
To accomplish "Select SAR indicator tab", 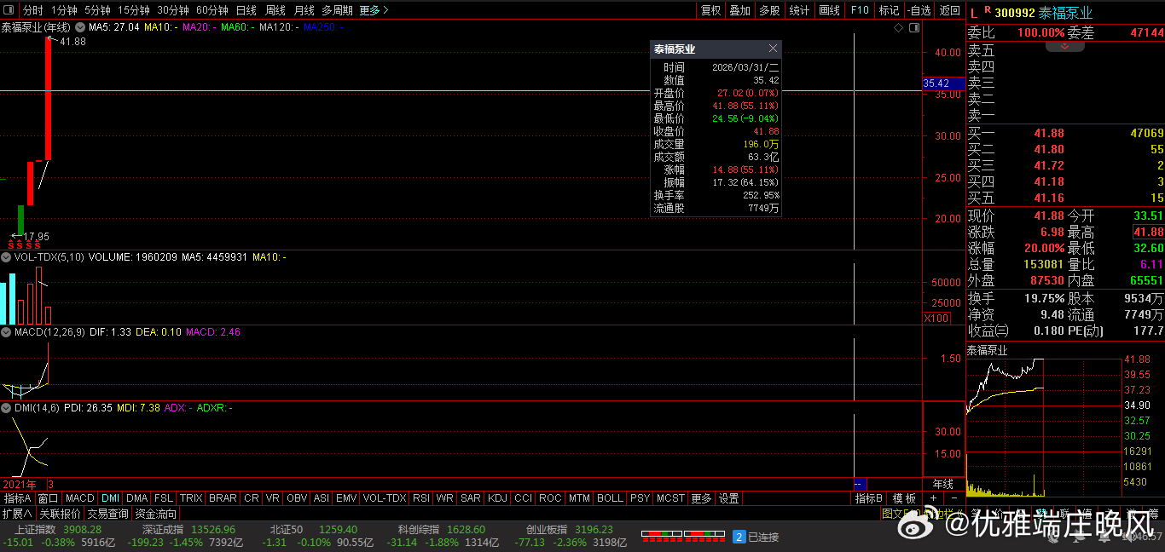I will pos(471,498).
